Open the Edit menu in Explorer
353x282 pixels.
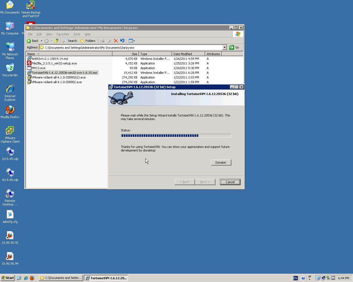tap(39, 34)
